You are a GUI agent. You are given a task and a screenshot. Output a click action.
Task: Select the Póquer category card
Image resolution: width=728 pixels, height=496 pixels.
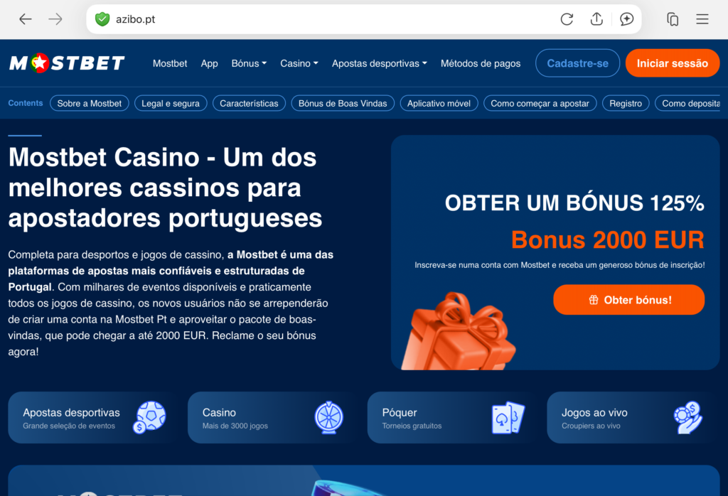click(x=450, y=418)
